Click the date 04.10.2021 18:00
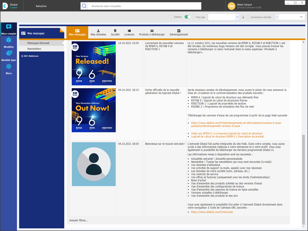 (128, 144)
